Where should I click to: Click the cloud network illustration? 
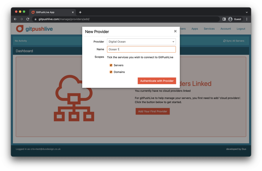(74, 98)
